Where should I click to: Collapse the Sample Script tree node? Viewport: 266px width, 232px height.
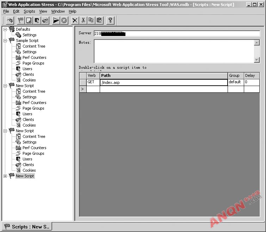5,41
